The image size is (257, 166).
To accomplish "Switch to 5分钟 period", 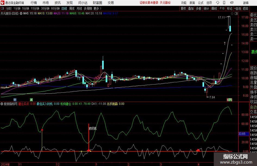I will click(x=26, y=8).
